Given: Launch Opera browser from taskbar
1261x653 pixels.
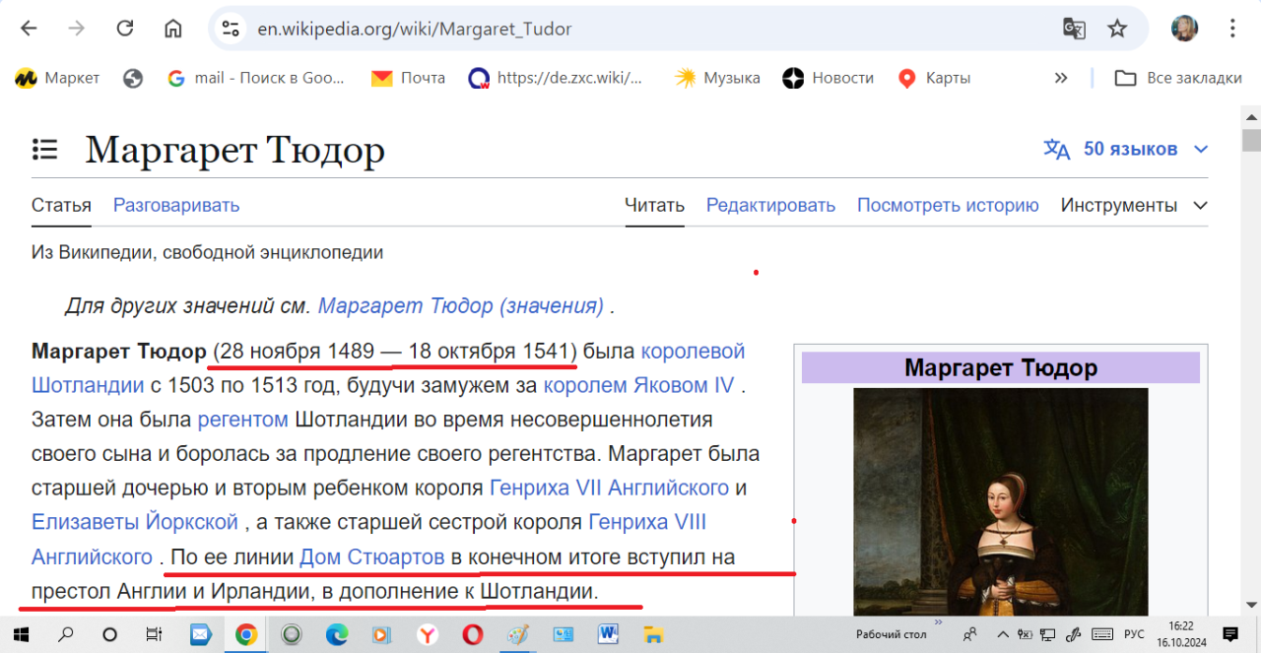Looking at the screenshot, I should (x=473, y=634).
